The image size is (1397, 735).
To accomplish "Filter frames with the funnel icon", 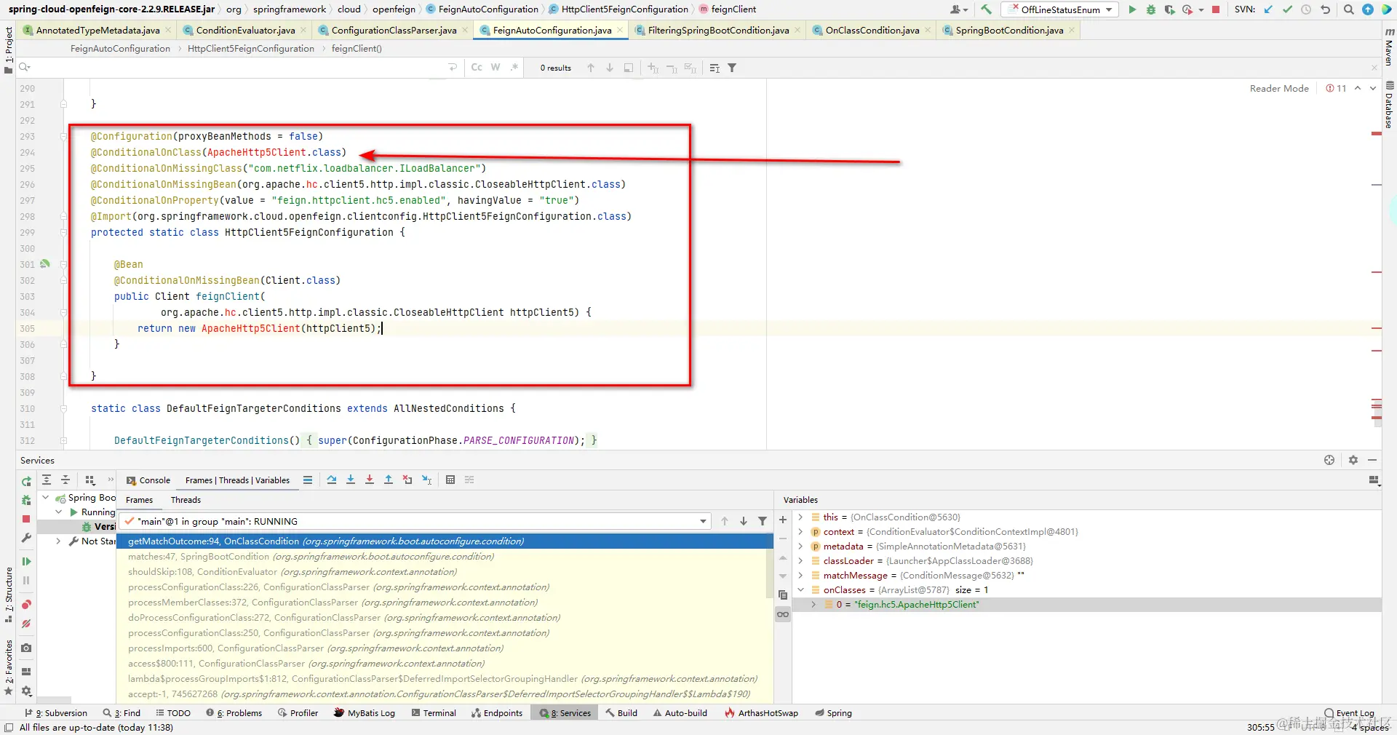I will point(763,521).
